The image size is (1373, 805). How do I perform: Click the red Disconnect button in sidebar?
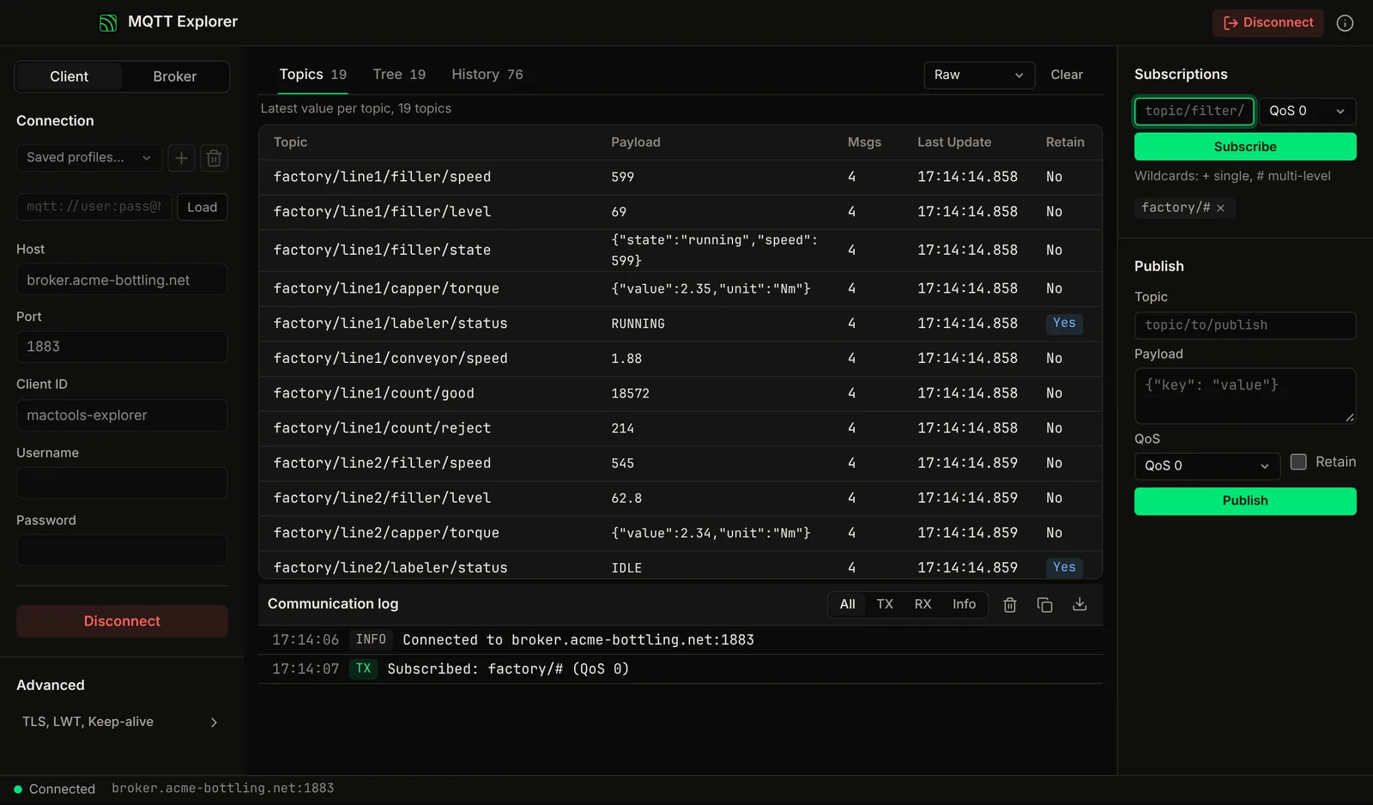[122, 621]
